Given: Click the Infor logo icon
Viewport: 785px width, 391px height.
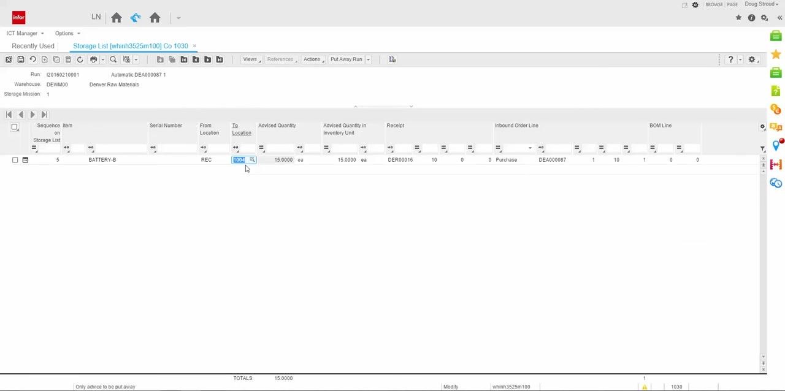Looking at the screenshot, I should pyautogui.click(x=18, y=17).
